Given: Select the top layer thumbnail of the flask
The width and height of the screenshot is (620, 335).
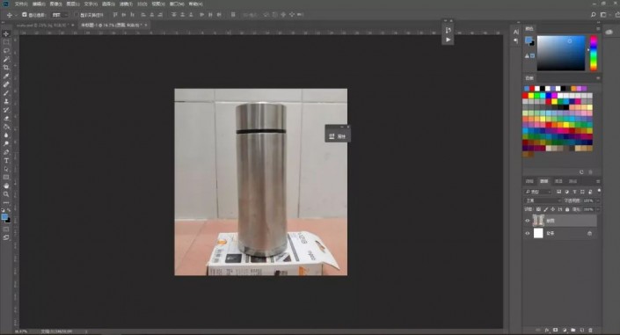Looking at the screenshot, I should pos(538,221).
